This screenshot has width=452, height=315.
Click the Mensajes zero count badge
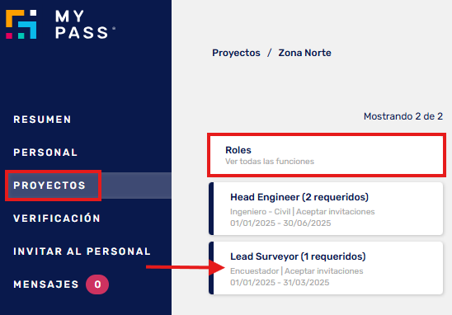[97, 284]
